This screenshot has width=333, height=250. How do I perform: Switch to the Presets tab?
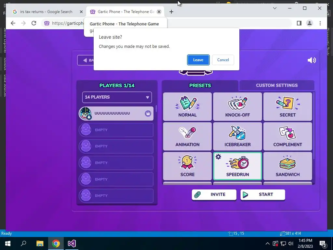pos(200,85)
